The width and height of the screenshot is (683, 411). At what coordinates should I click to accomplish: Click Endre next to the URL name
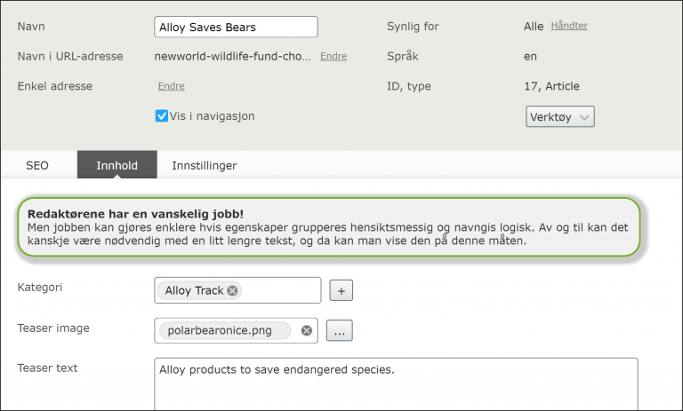(333, 56)
